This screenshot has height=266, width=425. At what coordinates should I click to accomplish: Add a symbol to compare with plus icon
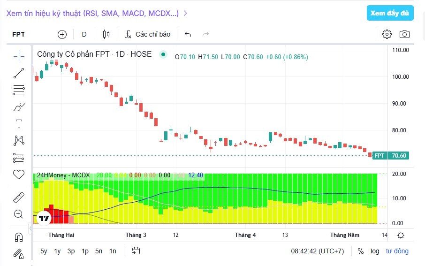(x=62, y=34)
